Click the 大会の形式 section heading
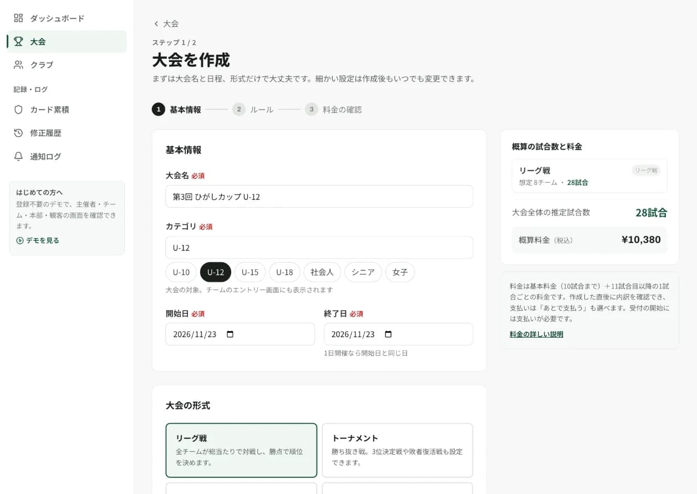This screenshot has width=697, height=494. tap(188, 405)
